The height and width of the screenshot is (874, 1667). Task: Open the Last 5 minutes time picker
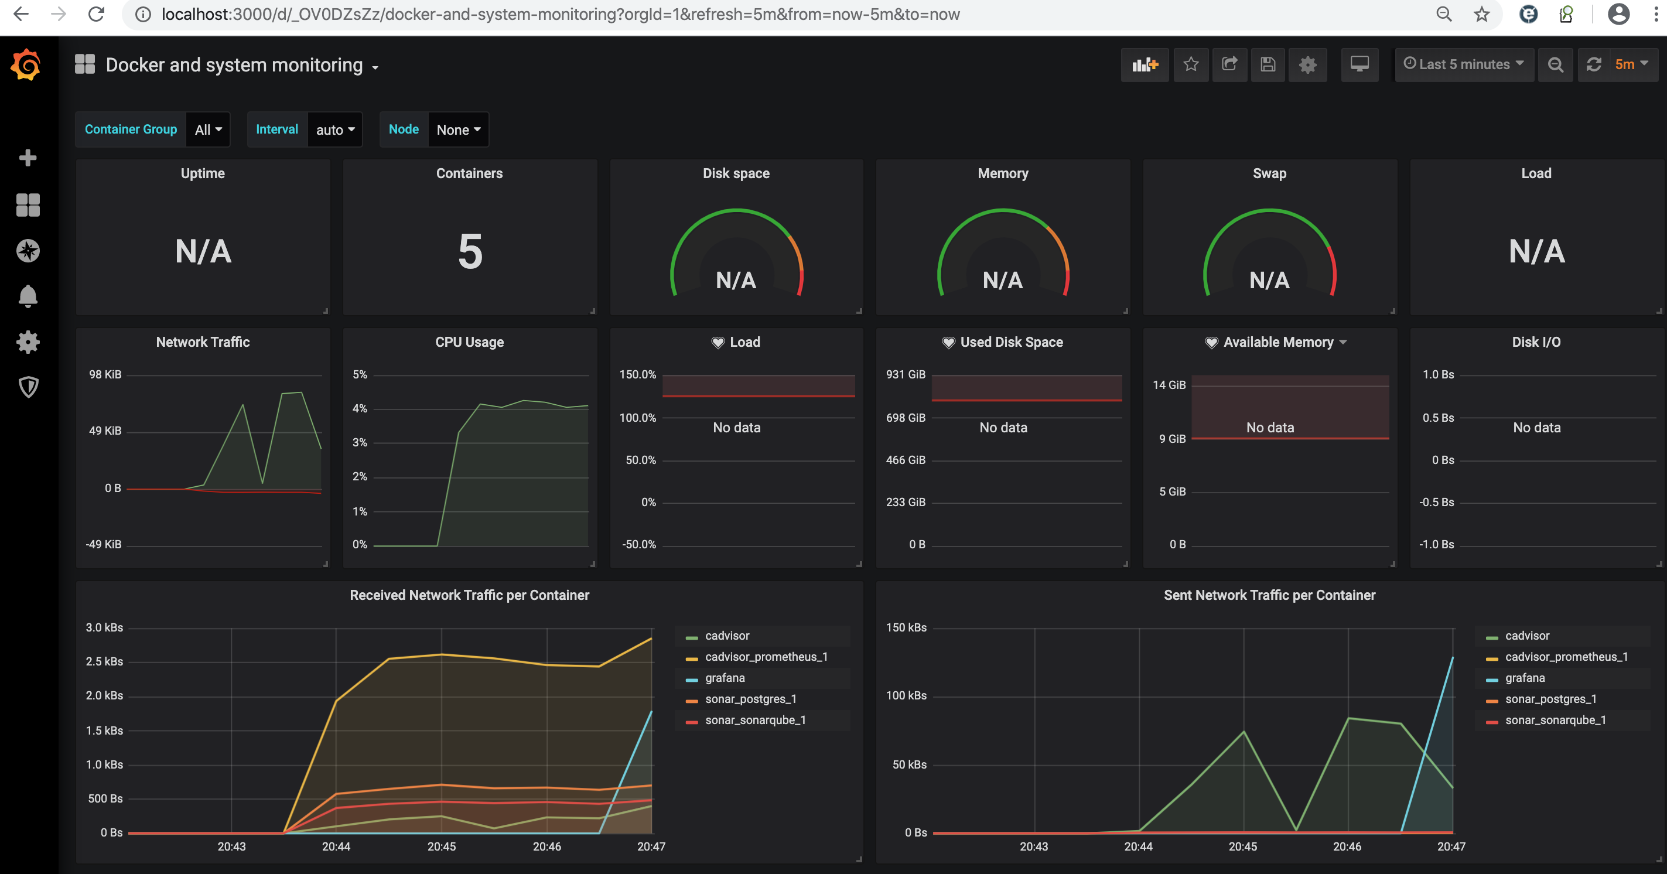[1464, 65]
